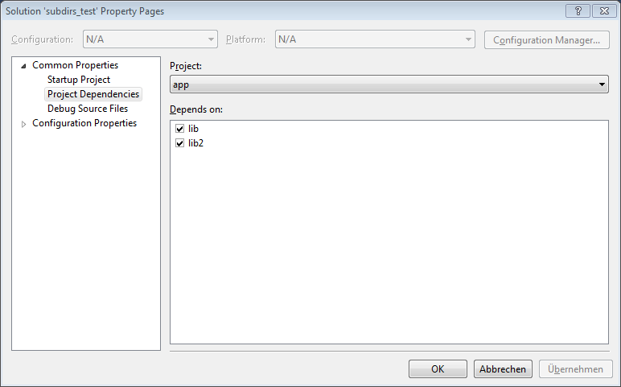Image resolution: width=621 pixels, height=387 pixels.
Task: Cancel with the Abbrechen button
Action: tap(503, 369)
